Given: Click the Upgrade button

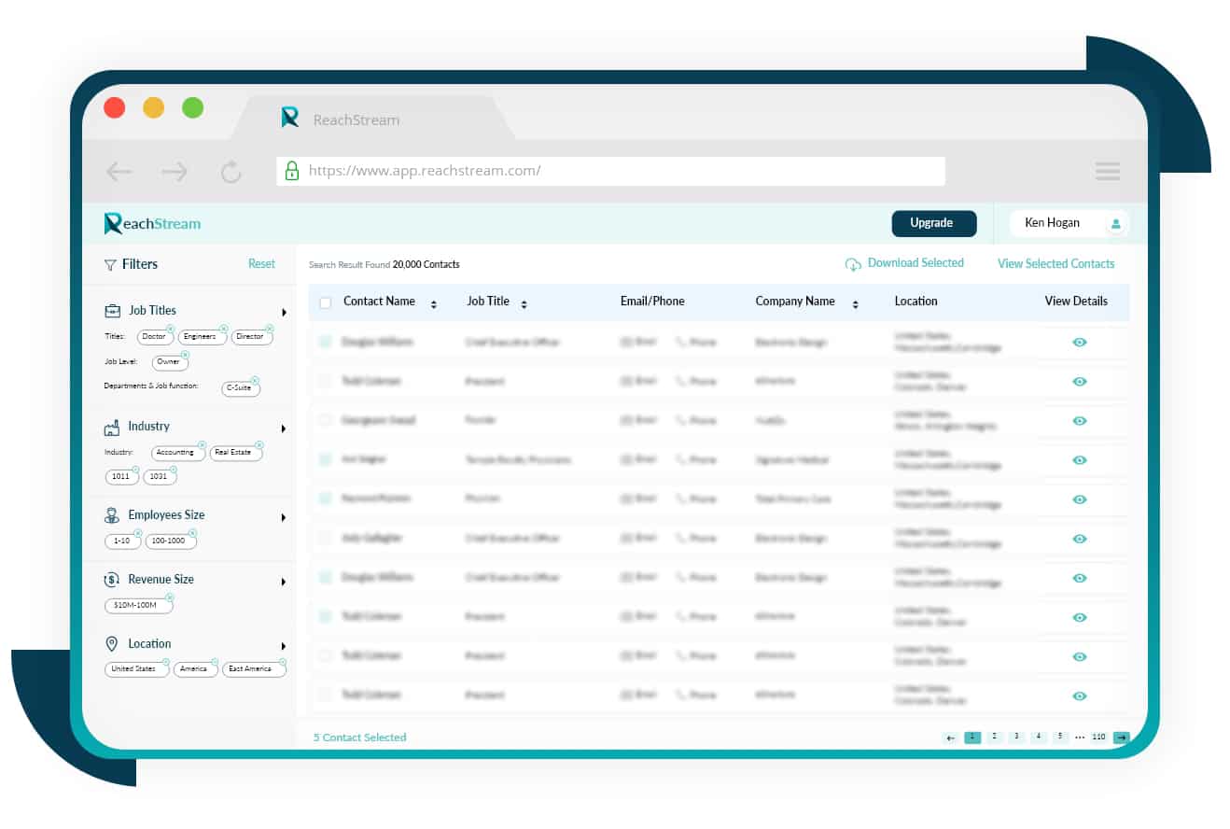Looking at the screenshot, I should click(934, 223).
